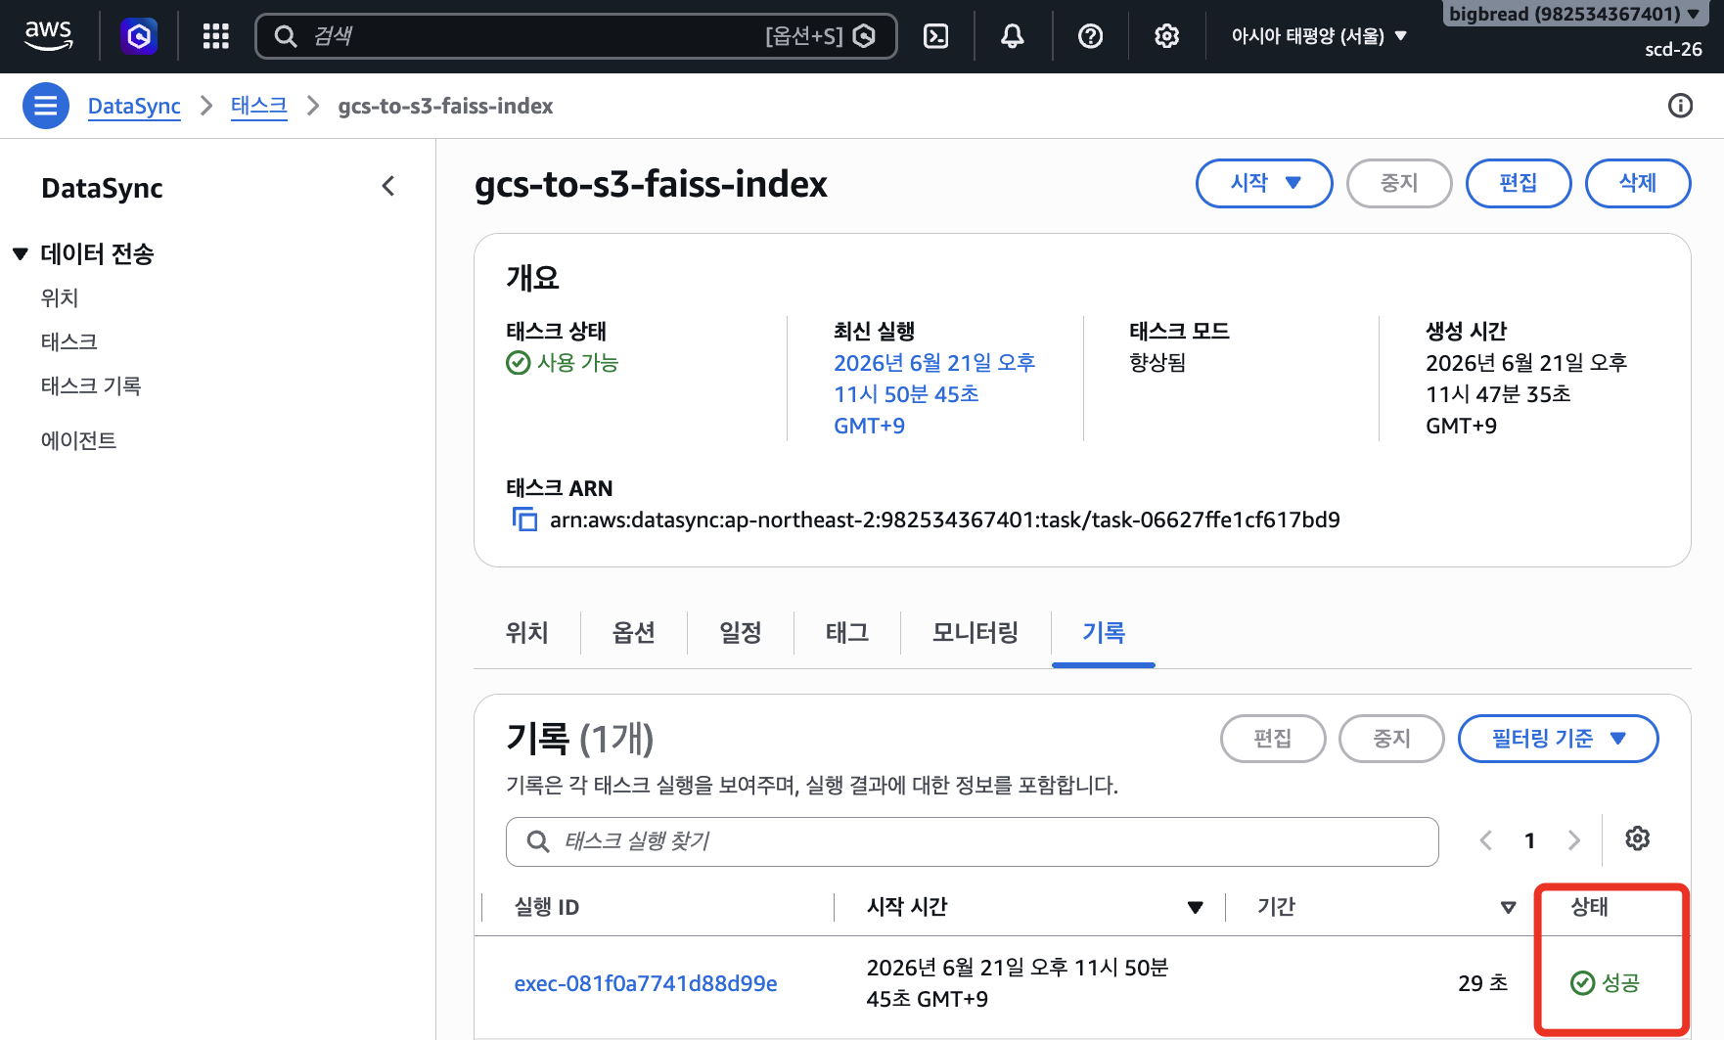Open the help question mark icon

[x=1090, y=36]
